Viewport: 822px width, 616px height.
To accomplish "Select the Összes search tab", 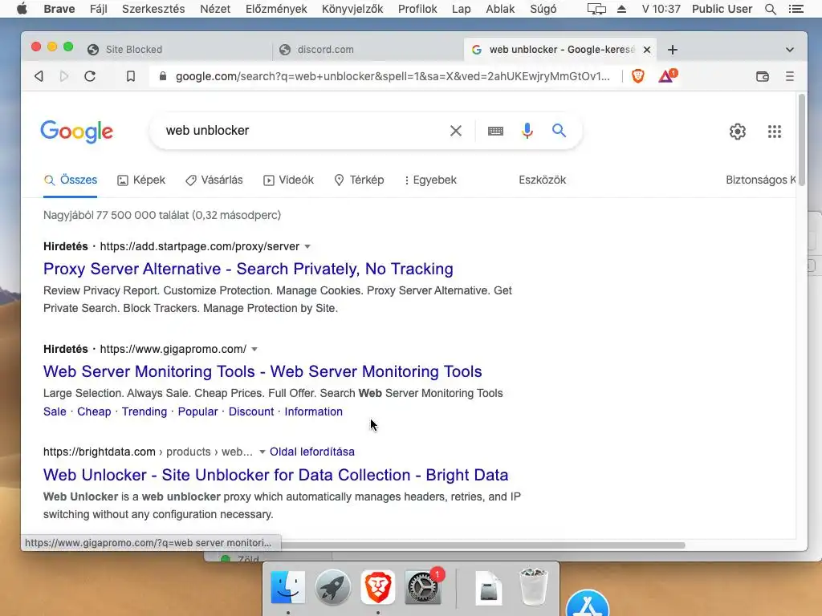I will [71, 180].
